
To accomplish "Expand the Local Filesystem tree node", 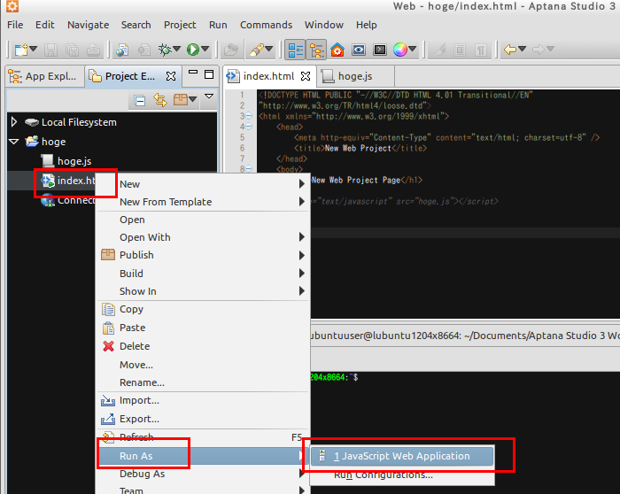I will tap(14, 122).
